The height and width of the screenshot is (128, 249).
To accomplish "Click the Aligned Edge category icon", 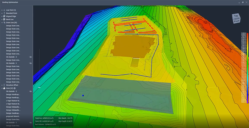I will click(x=4, y=16).
